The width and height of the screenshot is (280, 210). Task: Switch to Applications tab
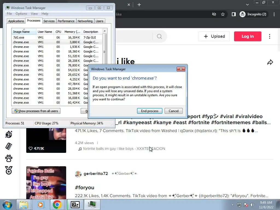tap(16, 21)
